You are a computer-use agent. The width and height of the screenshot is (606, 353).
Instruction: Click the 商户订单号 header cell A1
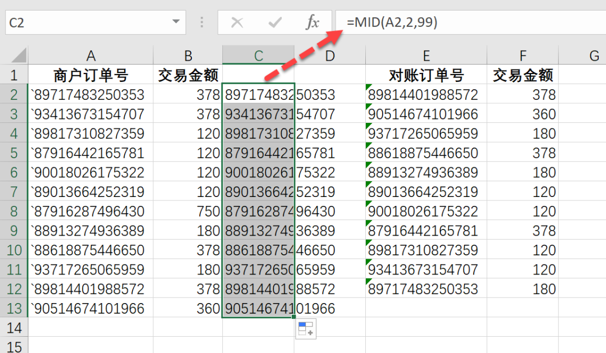[91, 75]
